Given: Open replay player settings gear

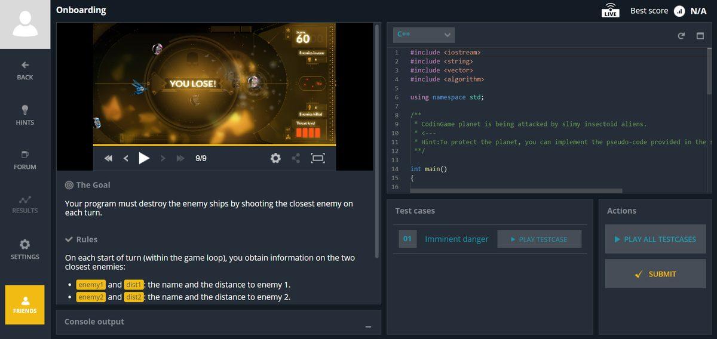Looking at the screenshot, I should click(275, 158).
